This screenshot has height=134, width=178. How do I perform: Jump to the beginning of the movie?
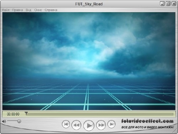66,124
